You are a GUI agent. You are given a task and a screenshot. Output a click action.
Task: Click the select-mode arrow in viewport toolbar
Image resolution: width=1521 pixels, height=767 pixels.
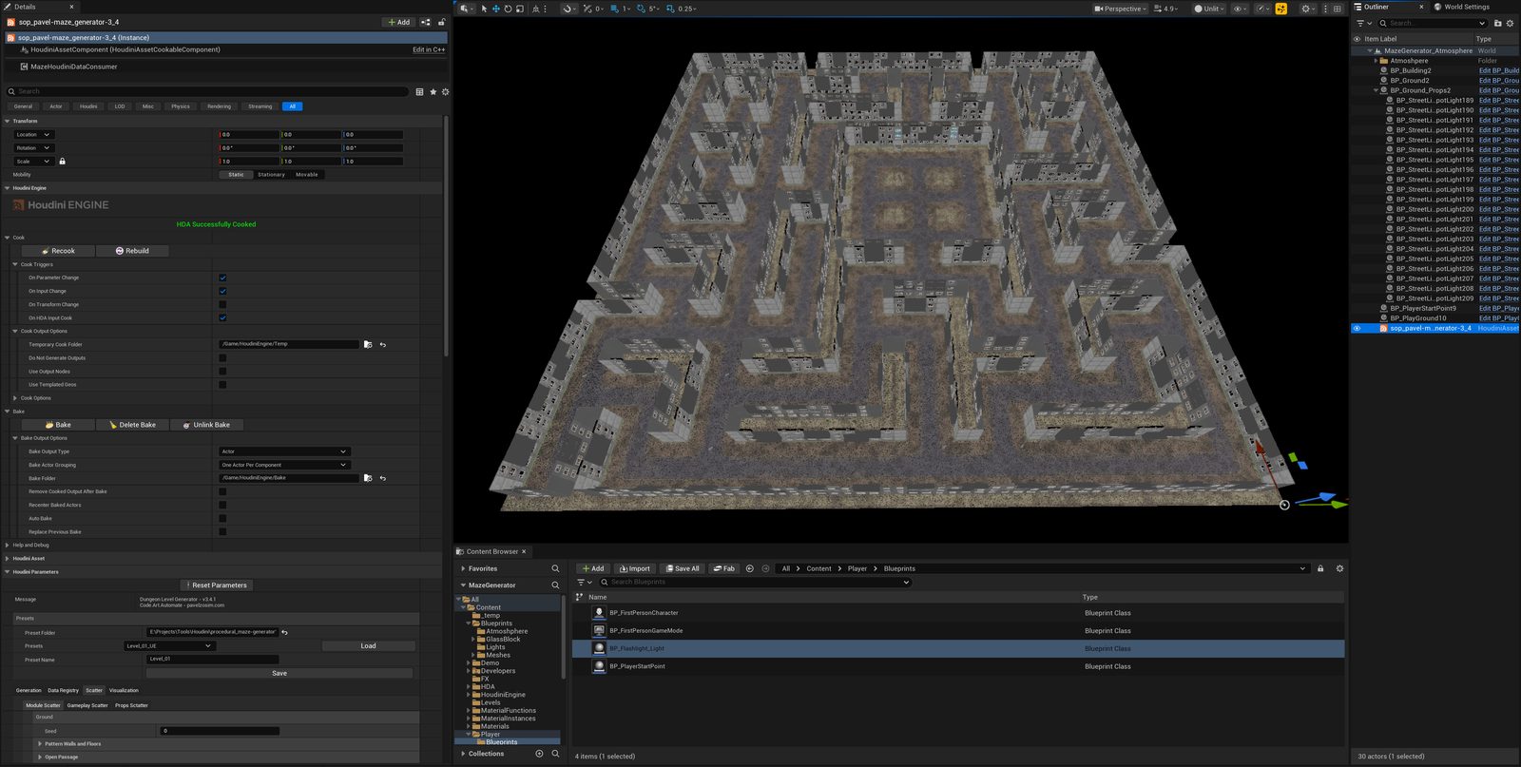[x=484, y=9]
